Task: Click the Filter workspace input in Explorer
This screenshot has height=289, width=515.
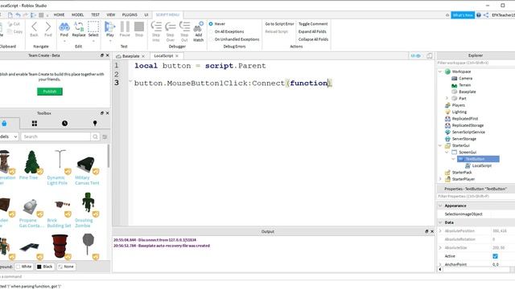Action: tap(476, 63)
